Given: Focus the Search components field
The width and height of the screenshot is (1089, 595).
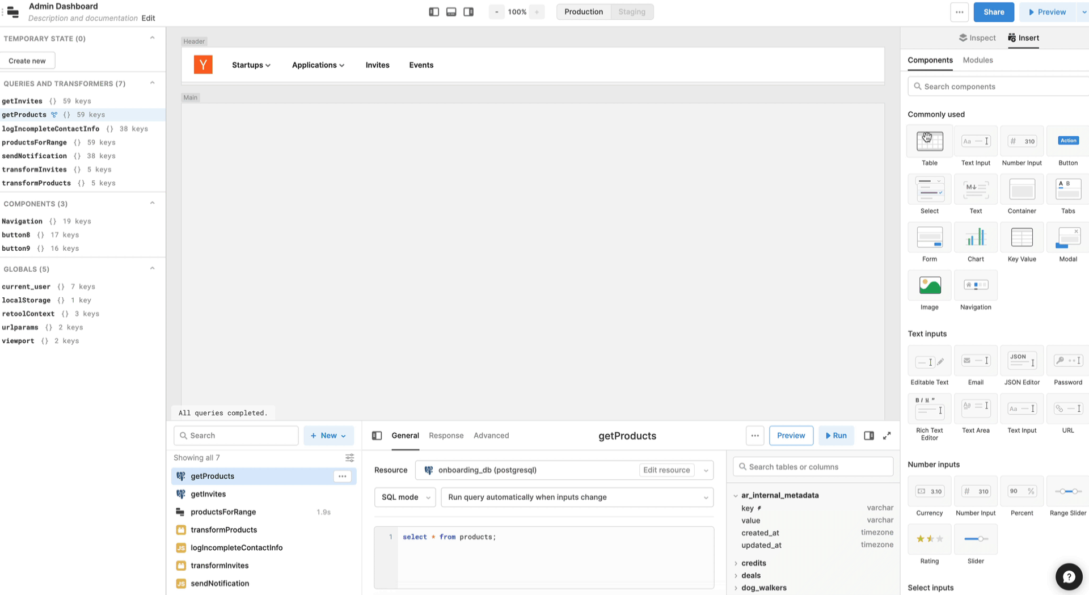Looking at the screenshot, I should tap(998, 87).
